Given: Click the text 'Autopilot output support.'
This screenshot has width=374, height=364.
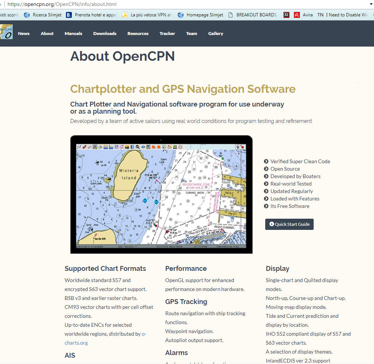Looking at the screenshot, I should [x=194, y=340].
